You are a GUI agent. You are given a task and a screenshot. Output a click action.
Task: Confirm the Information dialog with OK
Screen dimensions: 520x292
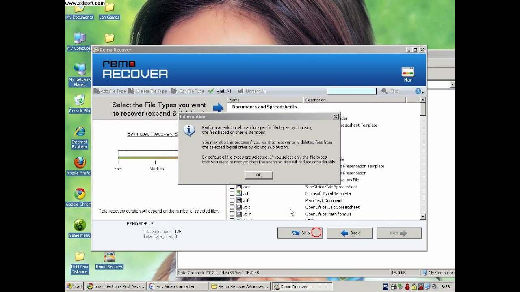pyautogui.click(x=259, y=175)
